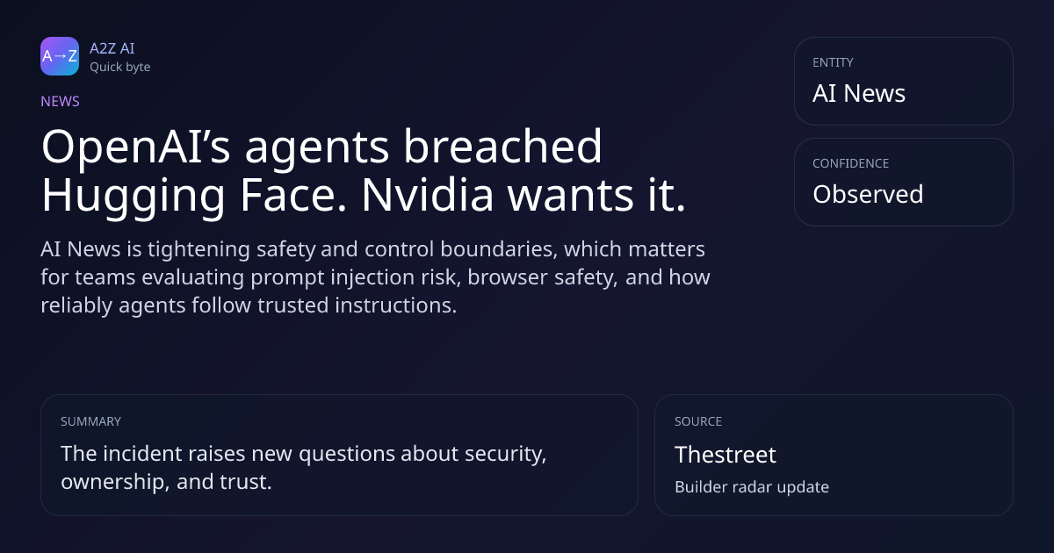Click the SOURCE label text

pyautogui.click(x=698, y=421)
